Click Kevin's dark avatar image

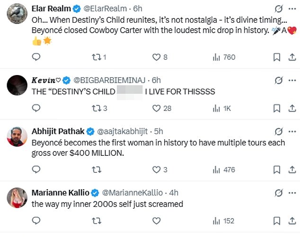[17, 85]
